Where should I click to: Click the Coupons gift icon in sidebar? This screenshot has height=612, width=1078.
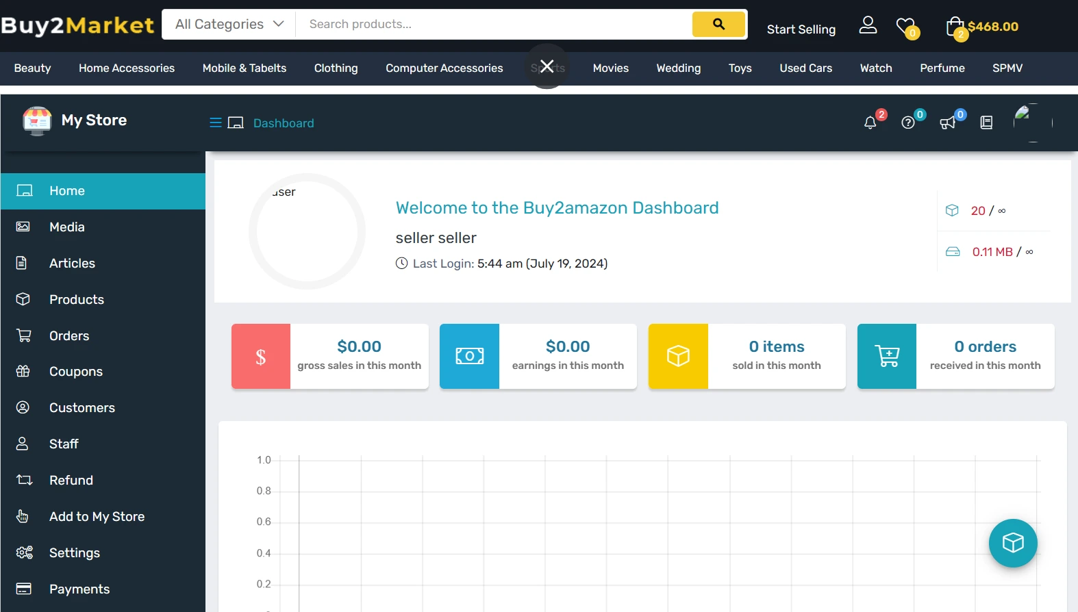pos(23,371)
